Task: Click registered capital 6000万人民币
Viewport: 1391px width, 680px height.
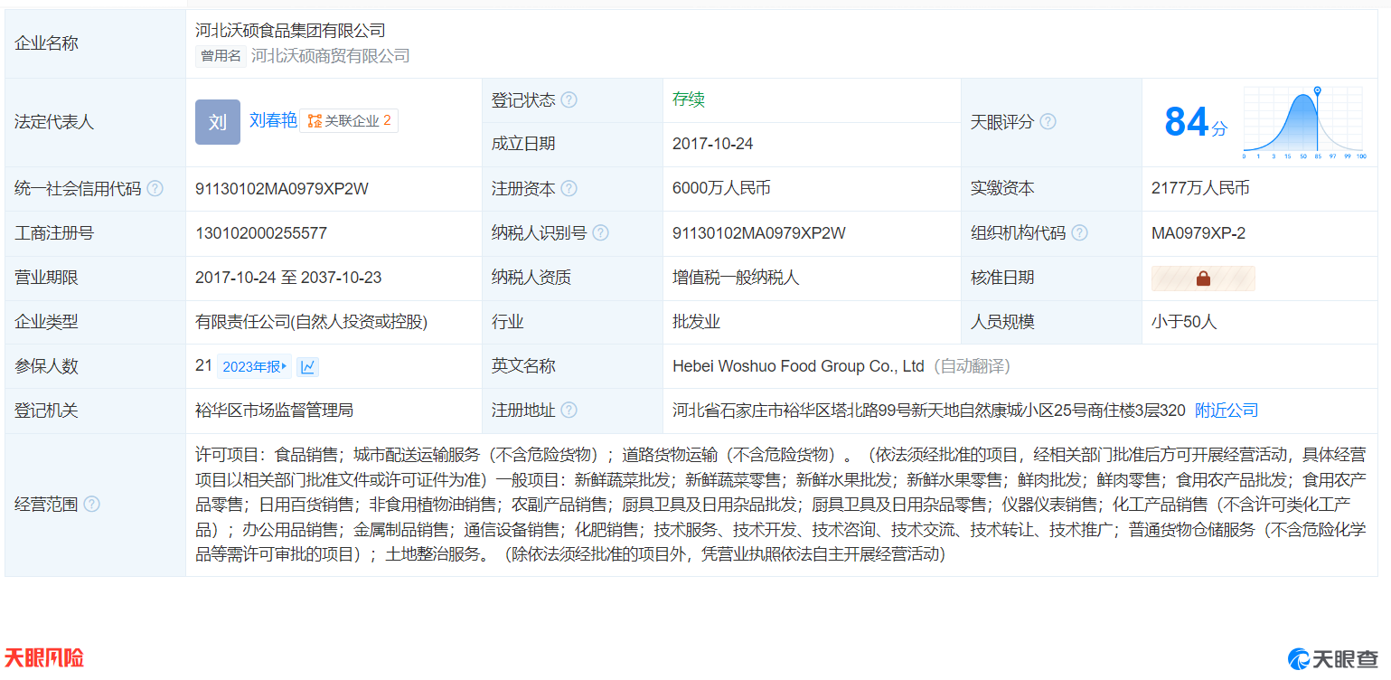Action: coord(721,188)
